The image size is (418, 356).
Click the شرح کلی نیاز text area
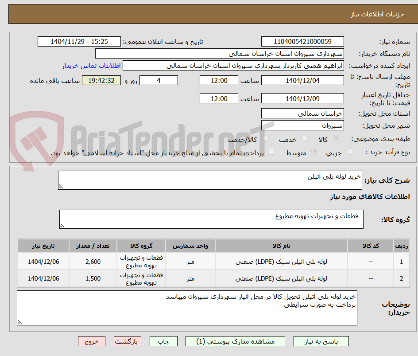(210, 180)
